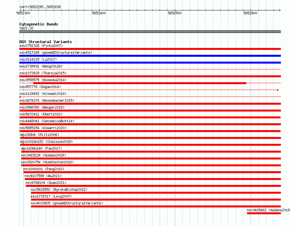The width and height of the screenshot is (290, 226).
Task: Select nsv5418592 (ByrskaBishop2022) label
Action: point(59,189)
